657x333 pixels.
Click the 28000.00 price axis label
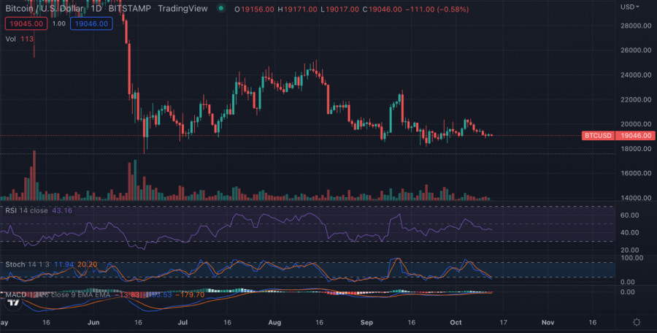(636, 26)
